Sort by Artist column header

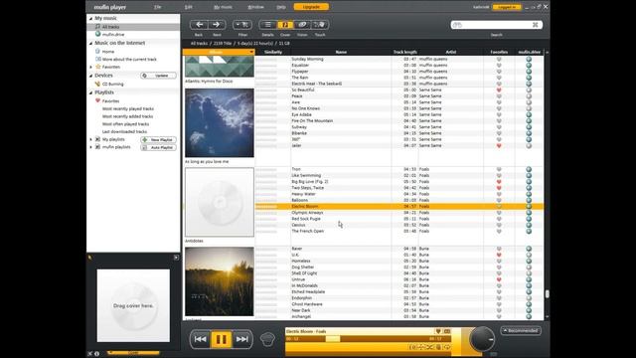pos(450,52)
